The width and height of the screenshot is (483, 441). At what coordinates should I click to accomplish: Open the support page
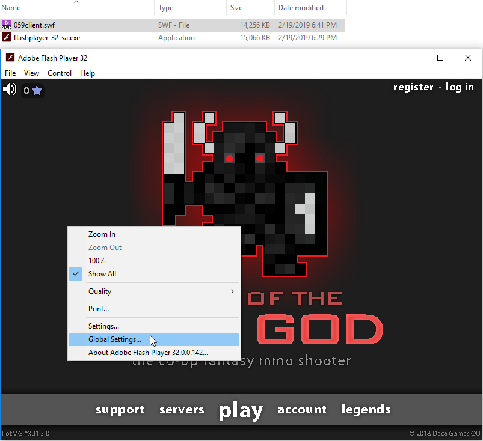click(120, 410)
